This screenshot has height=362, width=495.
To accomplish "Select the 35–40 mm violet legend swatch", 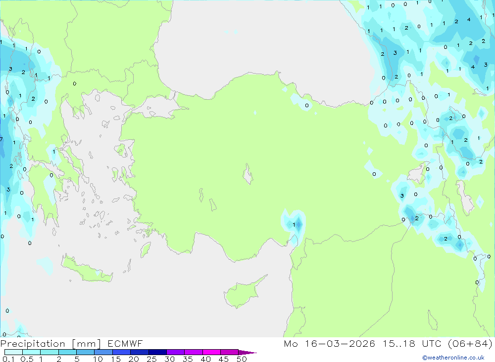I will (194, 352).
